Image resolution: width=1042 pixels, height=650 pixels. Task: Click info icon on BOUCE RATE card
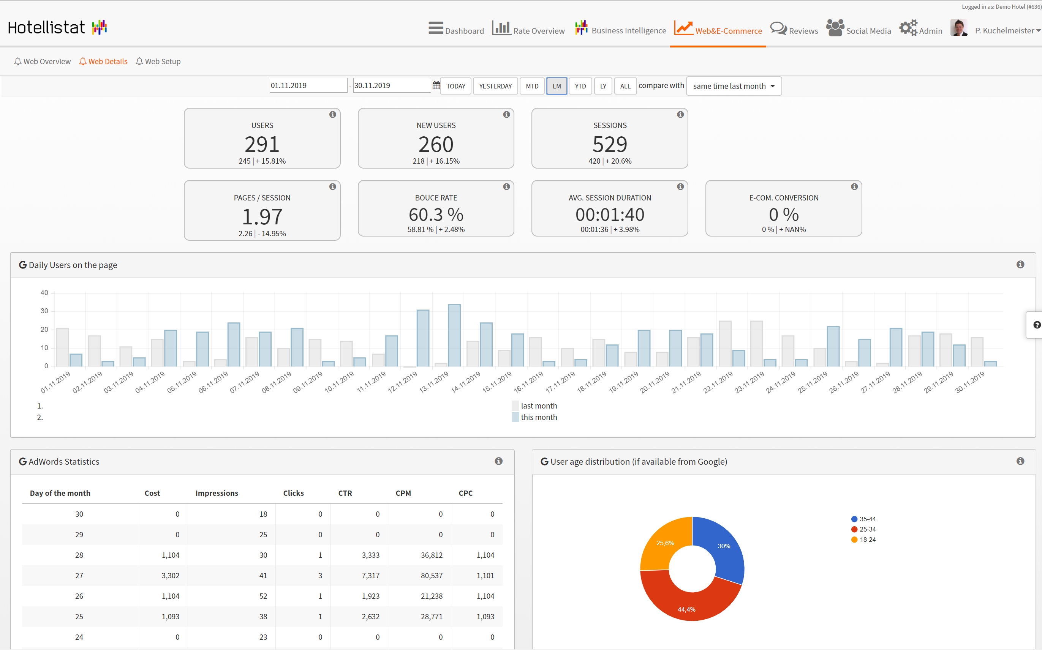(506, 186)
